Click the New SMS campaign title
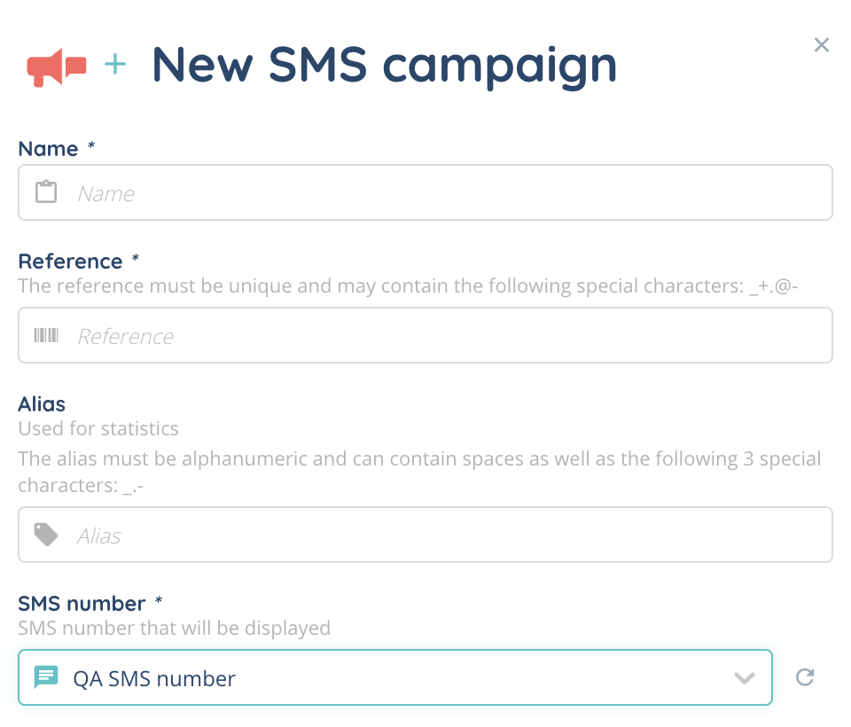 click(x=384, y=65)
